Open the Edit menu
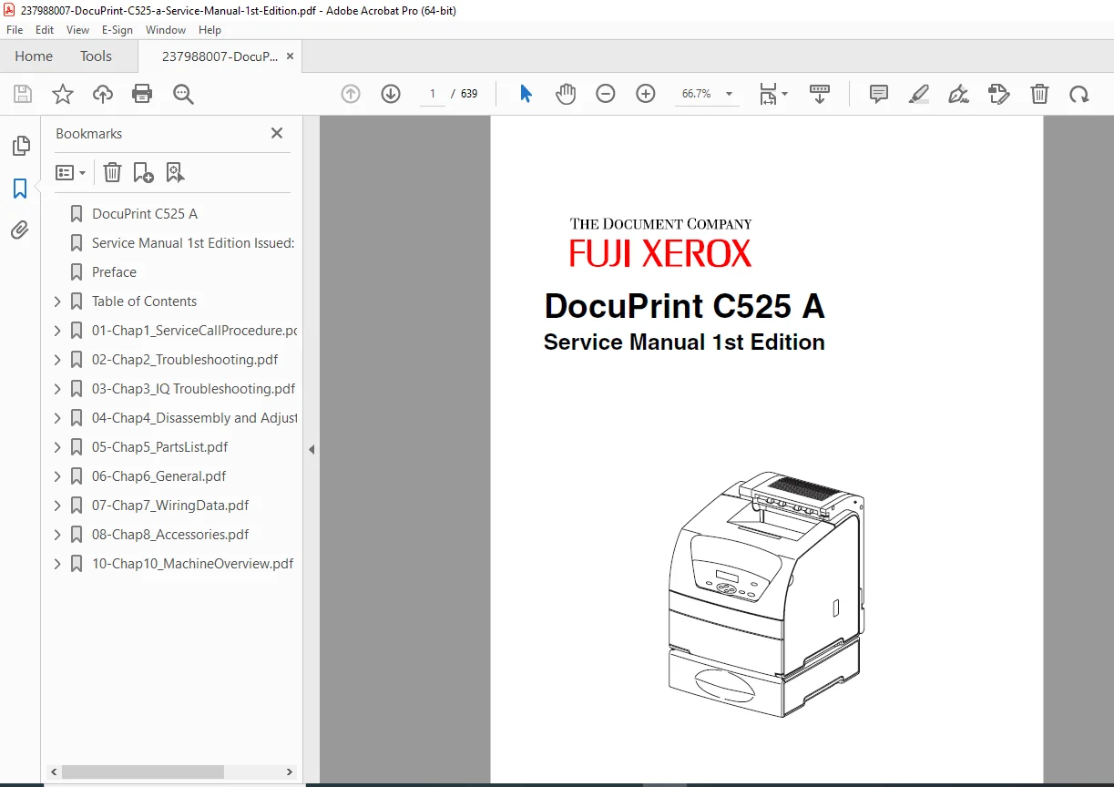 44,30
